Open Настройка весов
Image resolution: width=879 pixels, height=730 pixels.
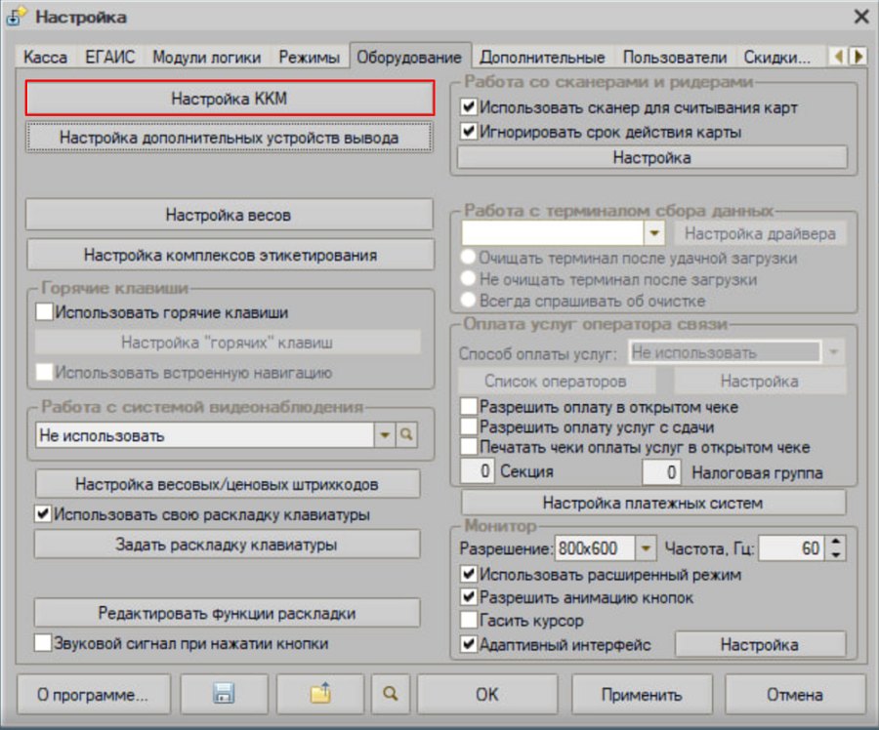point(229,215)
